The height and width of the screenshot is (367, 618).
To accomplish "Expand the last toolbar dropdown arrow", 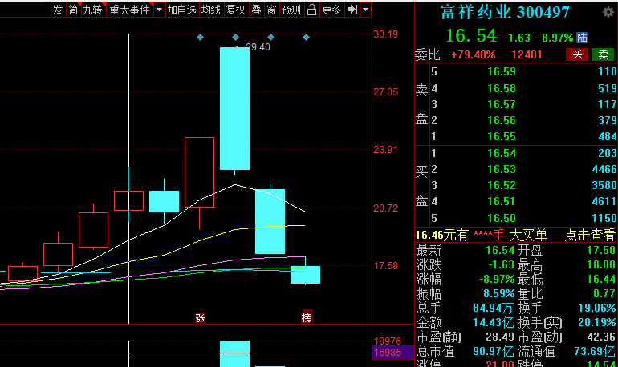I will coord(366,10).
